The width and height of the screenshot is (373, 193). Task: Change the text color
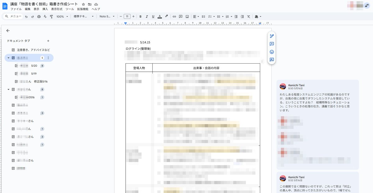[x=159, y=16]
